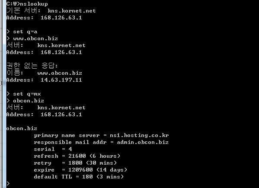The width and height of the screenshot is (259, 188).
Task: Click the first 168.126.63.1 address line
Action: (44, 18)
